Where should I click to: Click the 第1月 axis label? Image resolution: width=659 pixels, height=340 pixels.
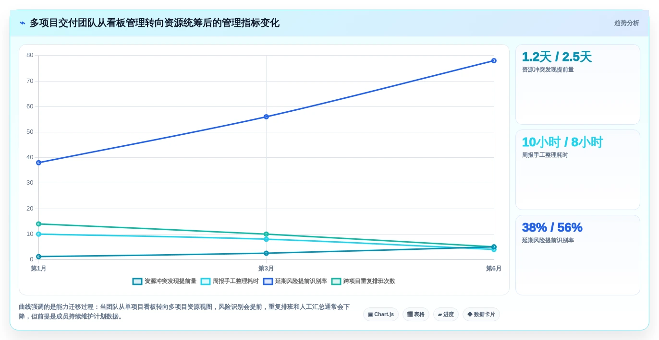(38, 269)
